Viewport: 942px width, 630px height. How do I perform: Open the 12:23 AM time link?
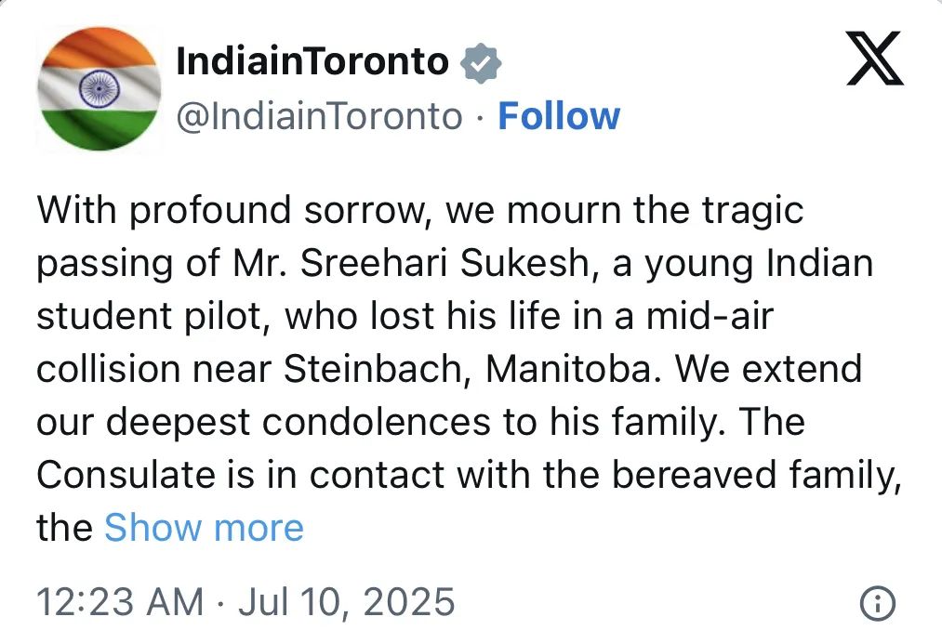[x=120, y=602]
